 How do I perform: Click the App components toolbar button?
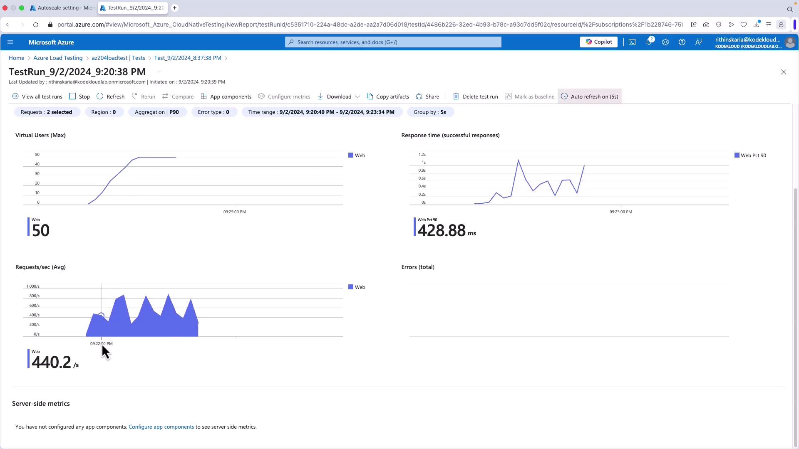[x=226, y=96]
